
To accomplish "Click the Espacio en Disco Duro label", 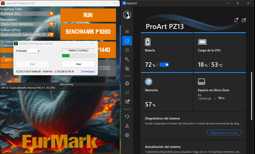I will click(x=214, y=90).
